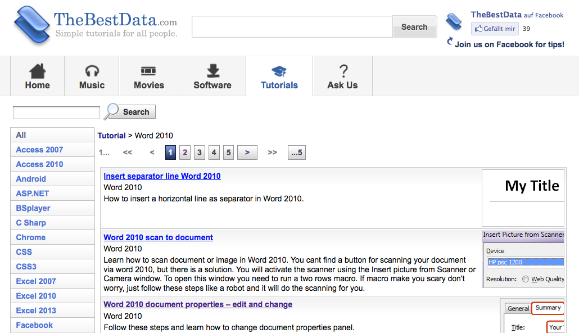Open Insert separator line Word 2010
Viewport: 579px width, 333px height.
[x=162, y=176]
